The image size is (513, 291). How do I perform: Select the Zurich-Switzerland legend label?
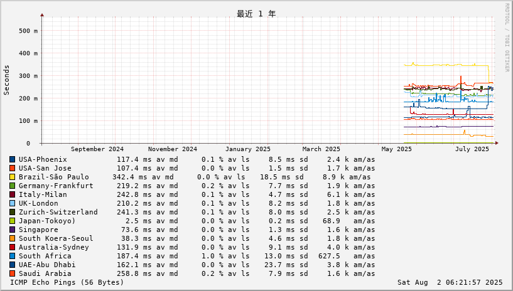[x=58, y=212]
